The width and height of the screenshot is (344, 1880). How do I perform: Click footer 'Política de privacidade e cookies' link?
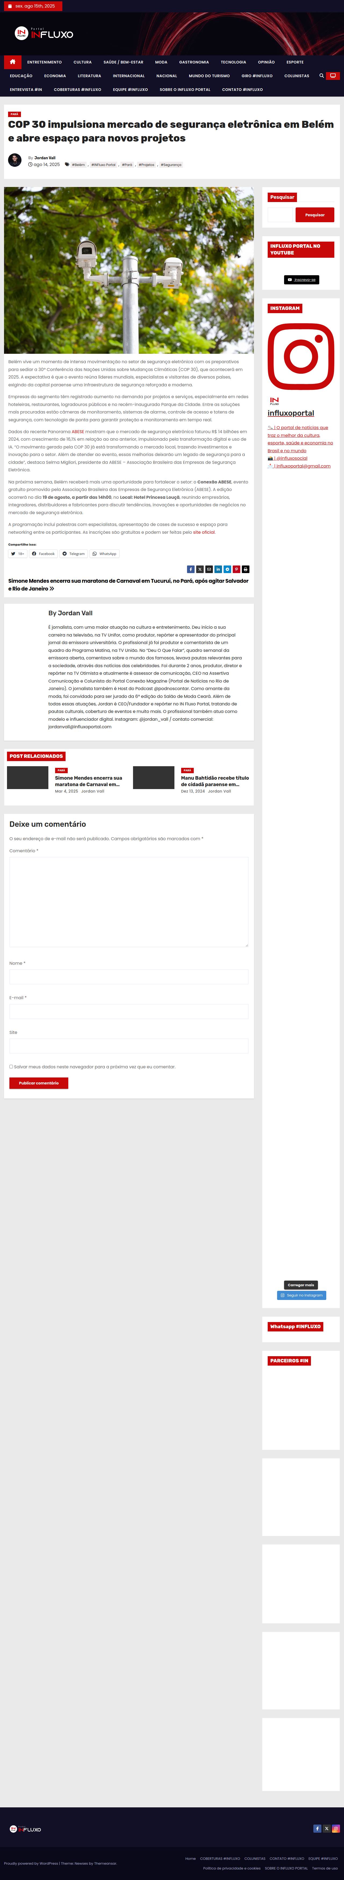click(x=232, y=1868)
